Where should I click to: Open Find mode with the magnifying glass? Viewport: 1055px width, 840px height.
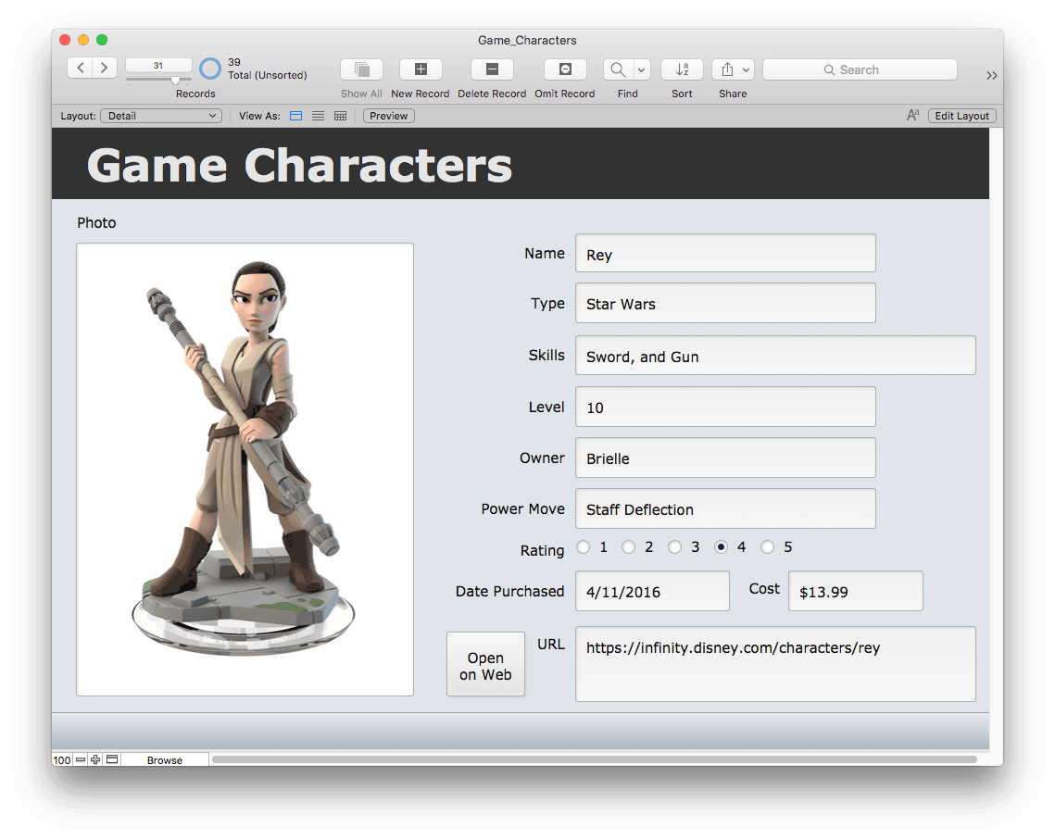click(x=616, y=69)
